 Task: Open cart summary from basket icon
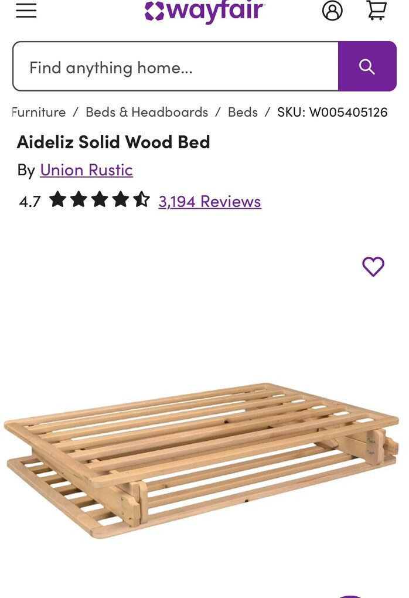pos(377,11)
